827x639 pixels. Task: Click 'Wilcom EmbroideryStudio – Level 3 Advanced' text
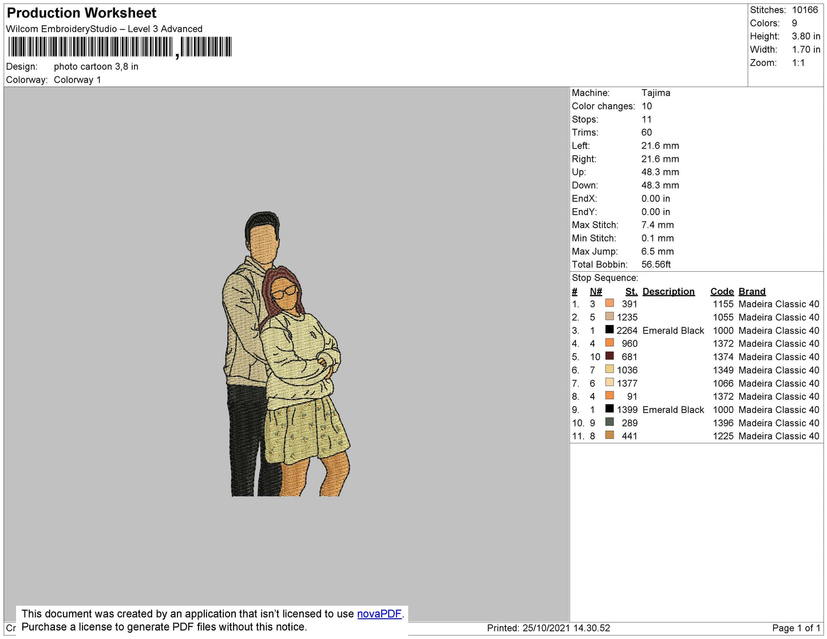pyautogui.click(x=104, y=29)
